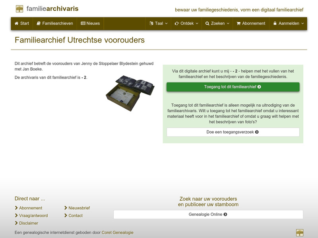Open the Zoeken dropdown

pyautogui.click(x=217, y=23)
